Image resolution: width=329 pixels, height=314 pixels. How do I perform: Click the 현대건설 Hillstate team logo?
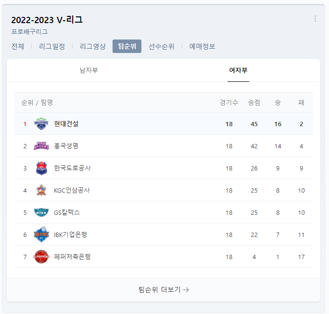(41, 124)
